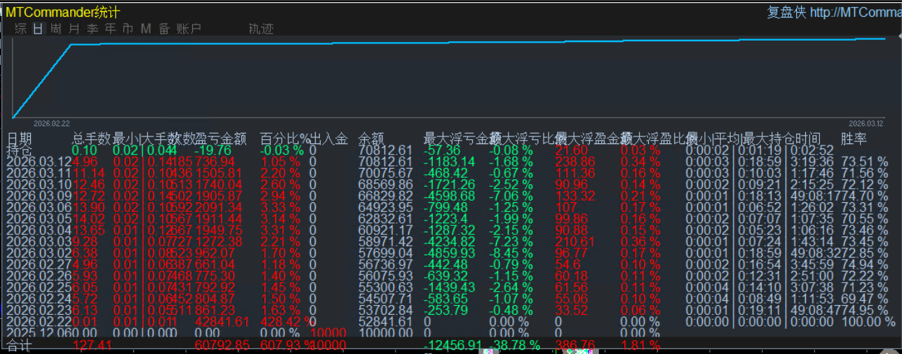Select the 2026.03.04 date row
Image resolution: width=902 pixels, height=354 pixels.
38,229
